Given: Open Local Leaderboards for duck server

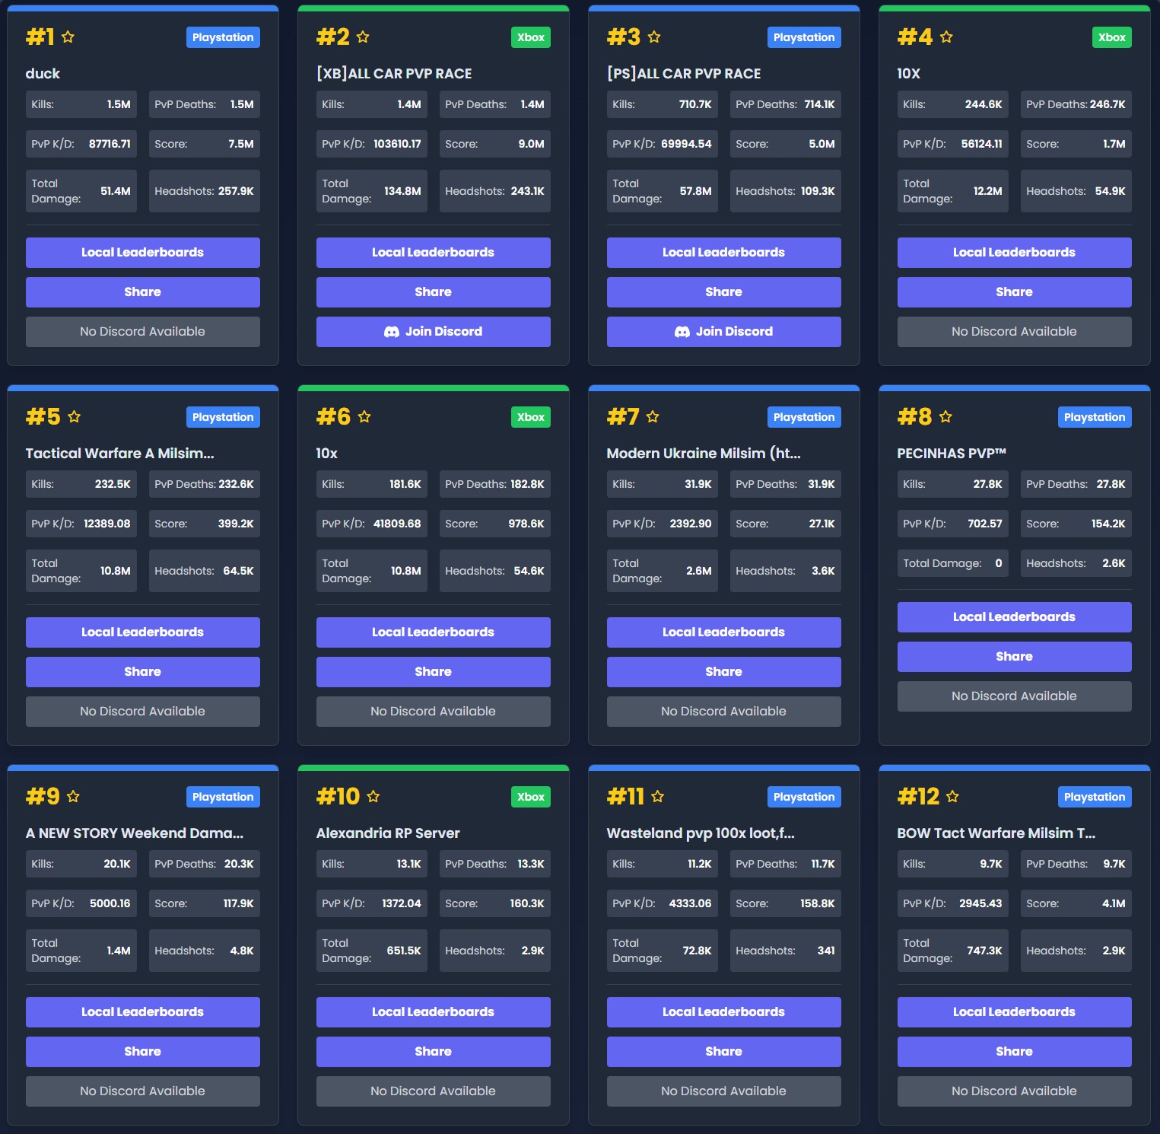Looking at the screenshot, I should [x=143, y=253].
